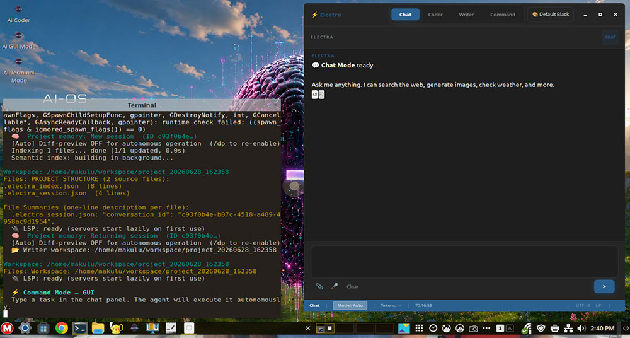Click the Electra lightning logo title
630x338 pixels.
tap(326, 15)
